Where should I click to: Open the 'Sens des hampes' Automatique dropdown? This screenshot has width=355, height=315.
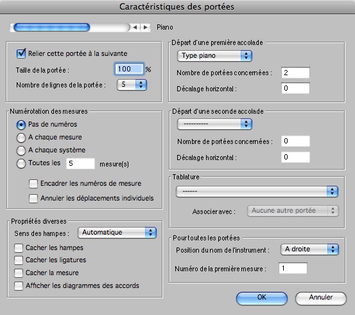[x=117, y=233]
